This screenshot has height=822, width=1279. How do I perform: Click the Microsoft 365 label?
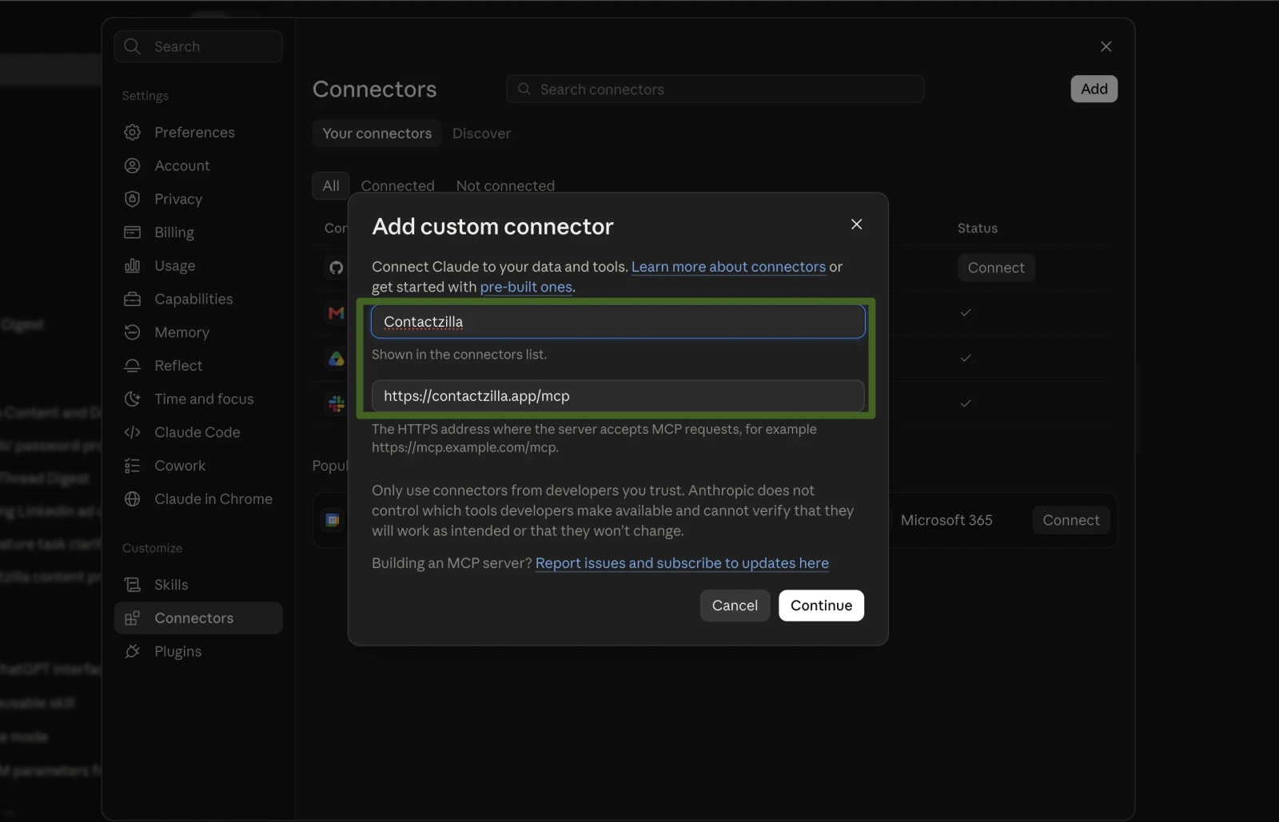point(946,520)
